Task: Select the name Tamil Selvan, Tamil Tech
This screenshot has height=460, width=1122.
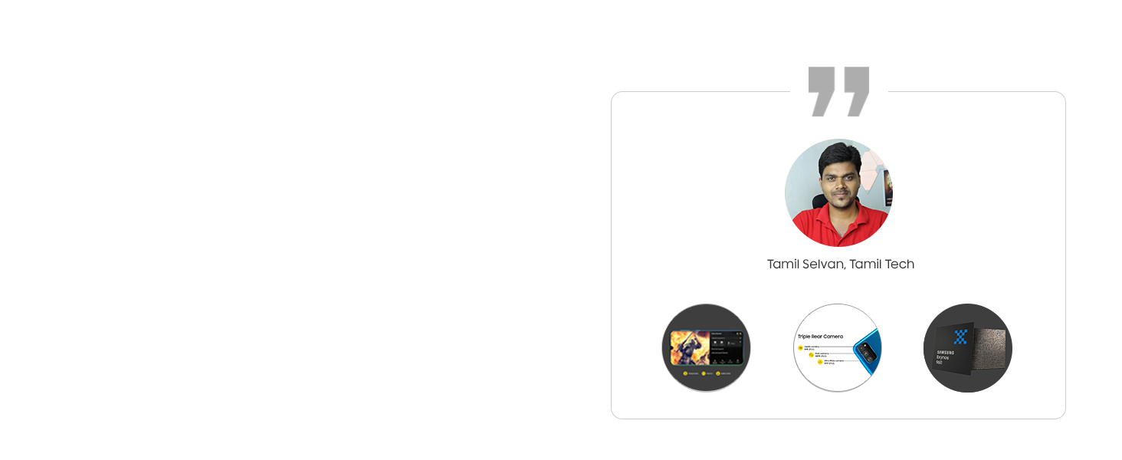Action: 840,264
